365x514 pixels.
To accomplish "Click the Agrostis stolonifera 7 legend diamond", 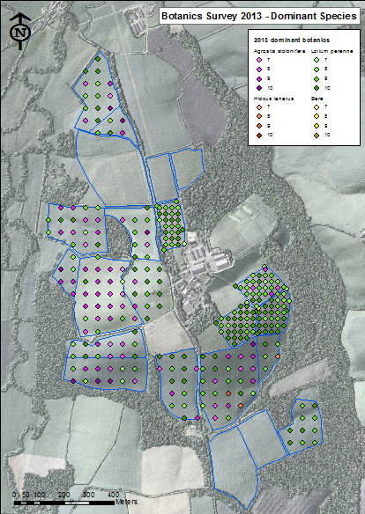I will (259, 61).
